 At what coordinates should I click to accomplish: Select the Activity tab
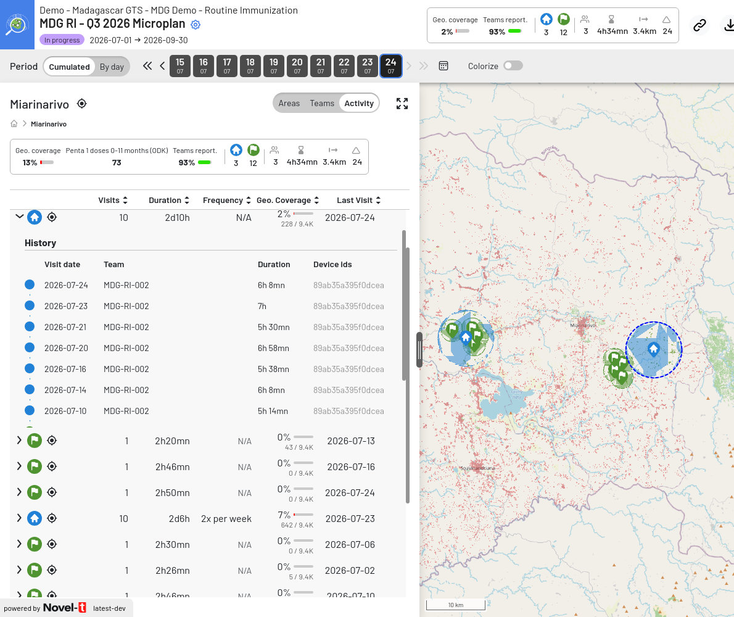pos(359,104)
